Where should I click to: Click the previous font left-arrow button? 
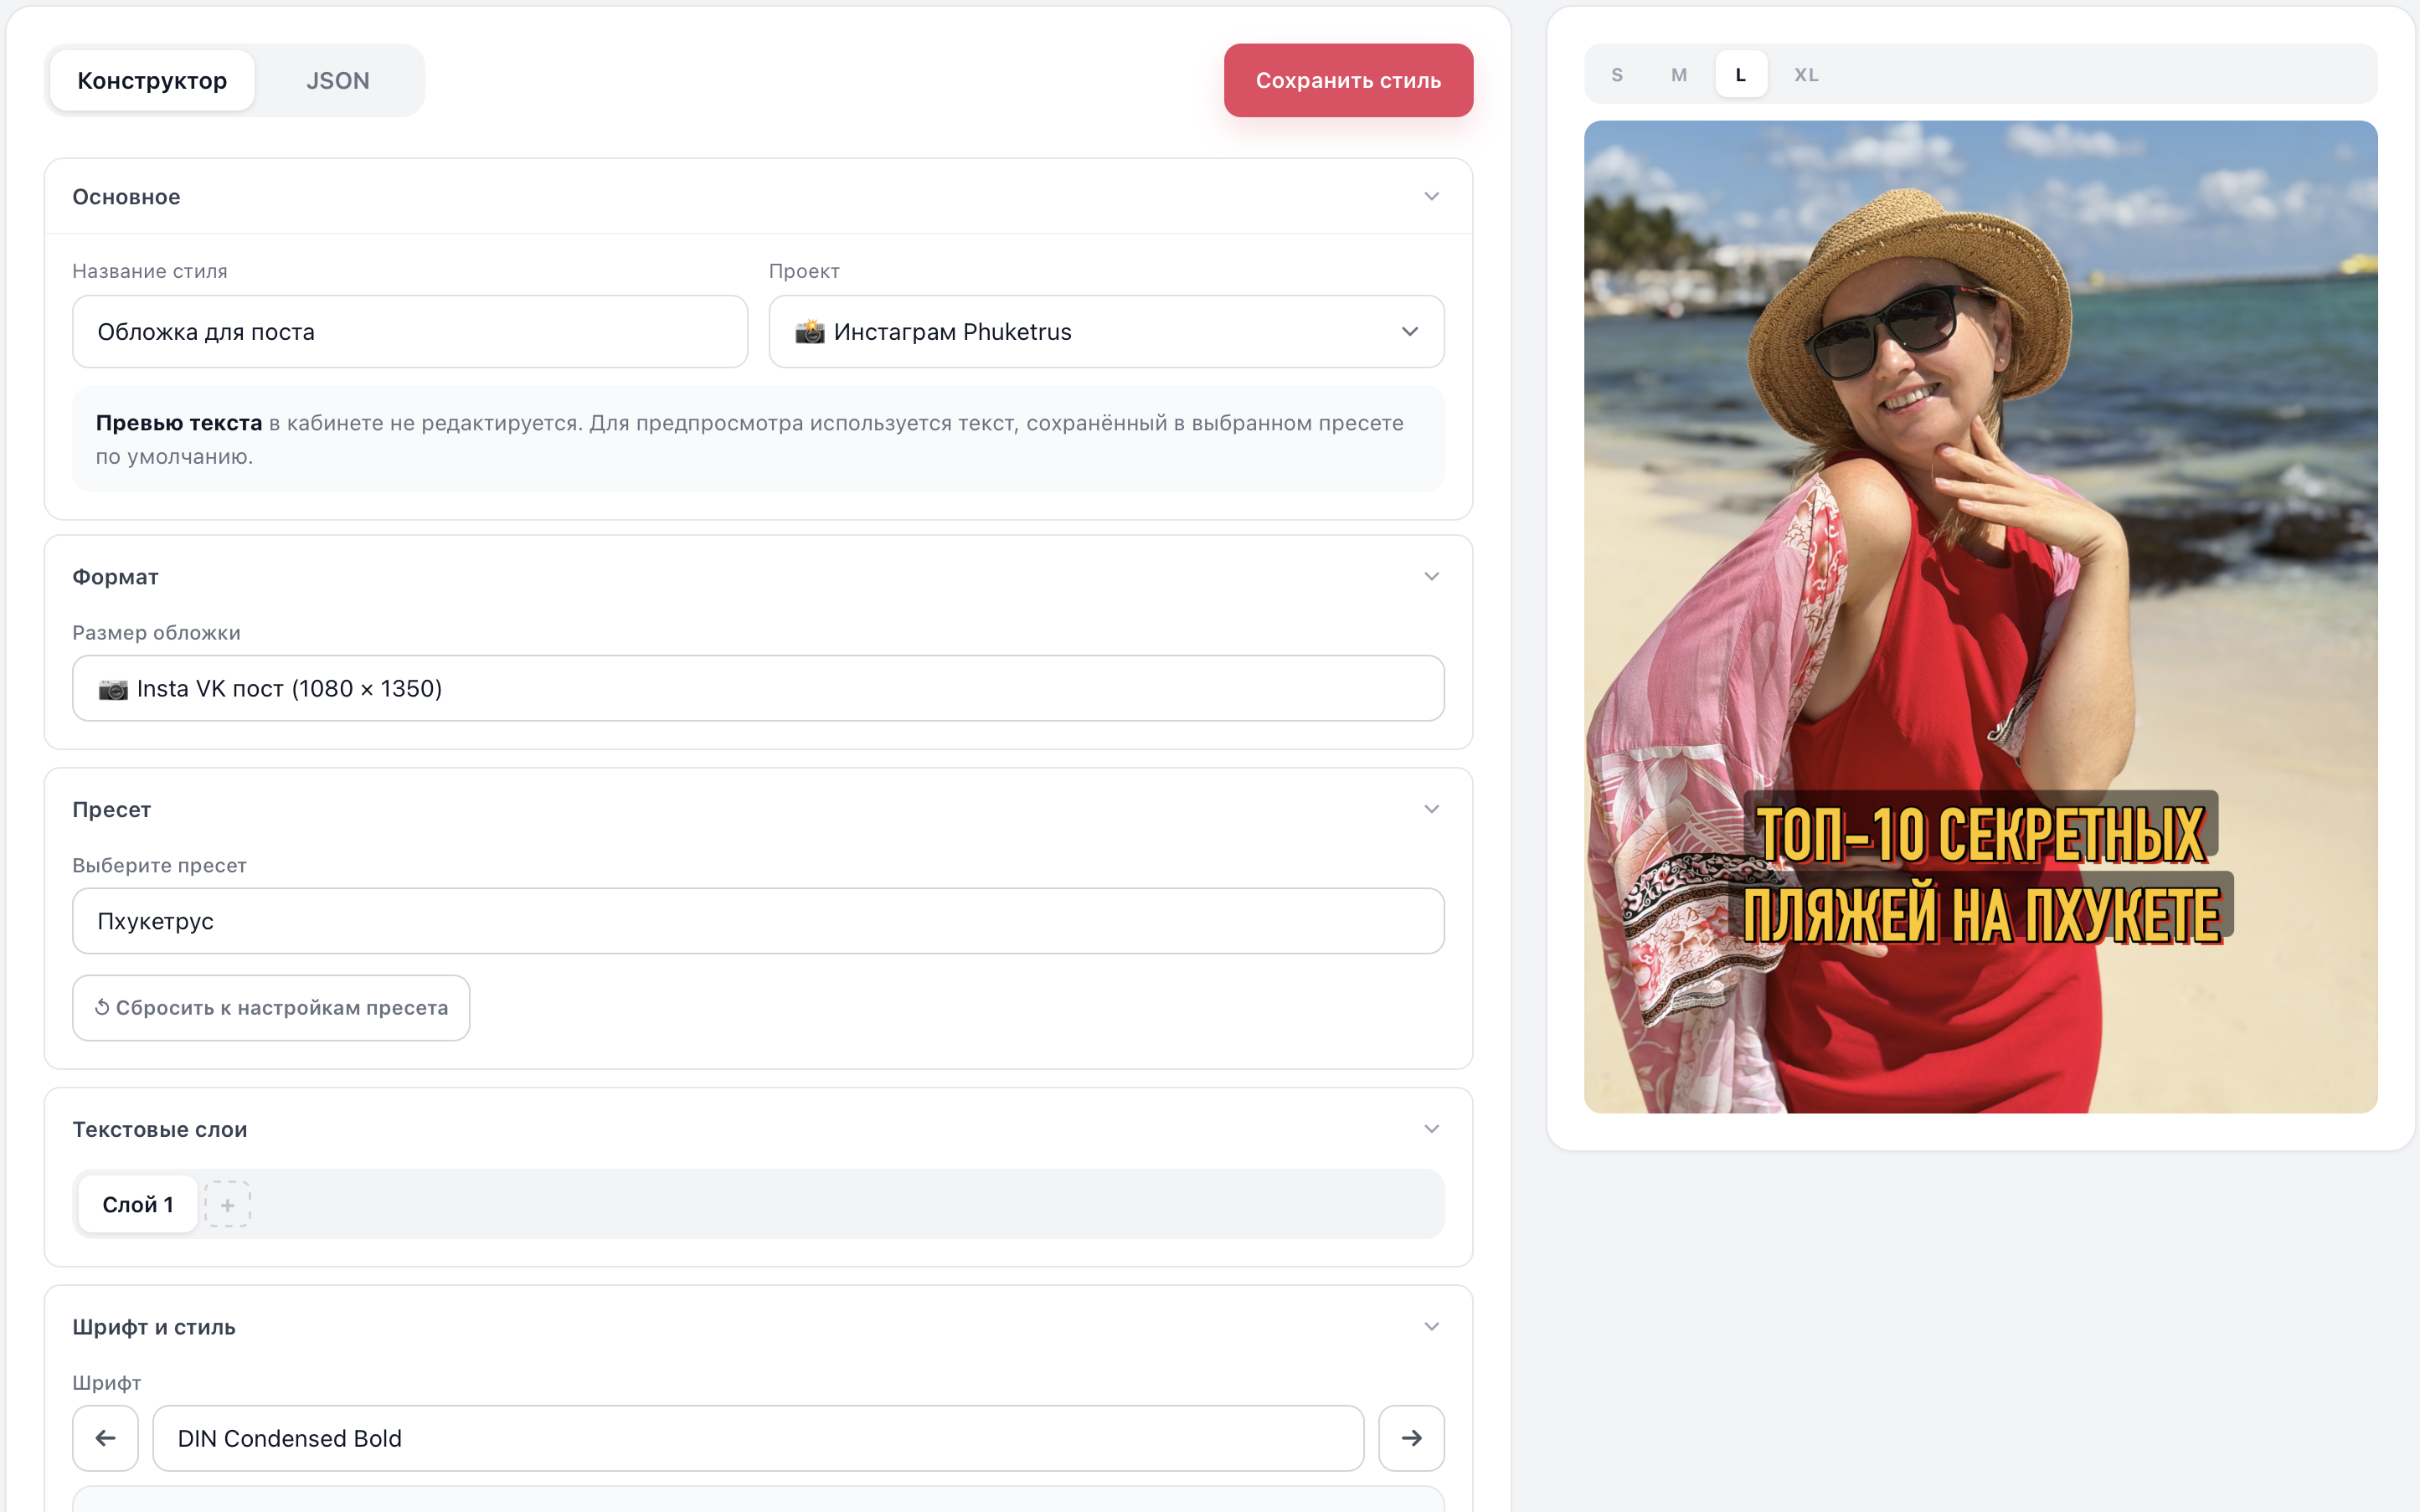tap(105, 1437)
